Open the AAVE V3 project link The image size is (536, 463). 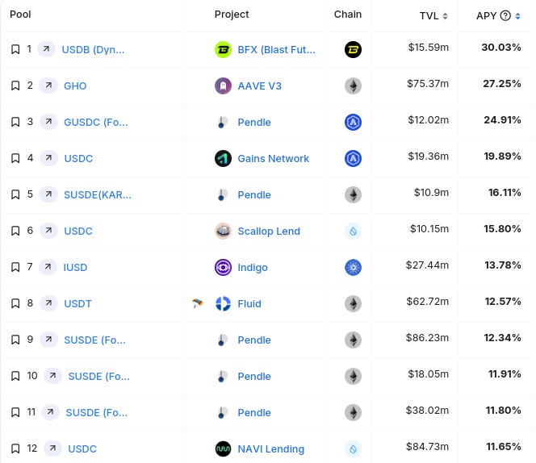click(x=259, y=86)
